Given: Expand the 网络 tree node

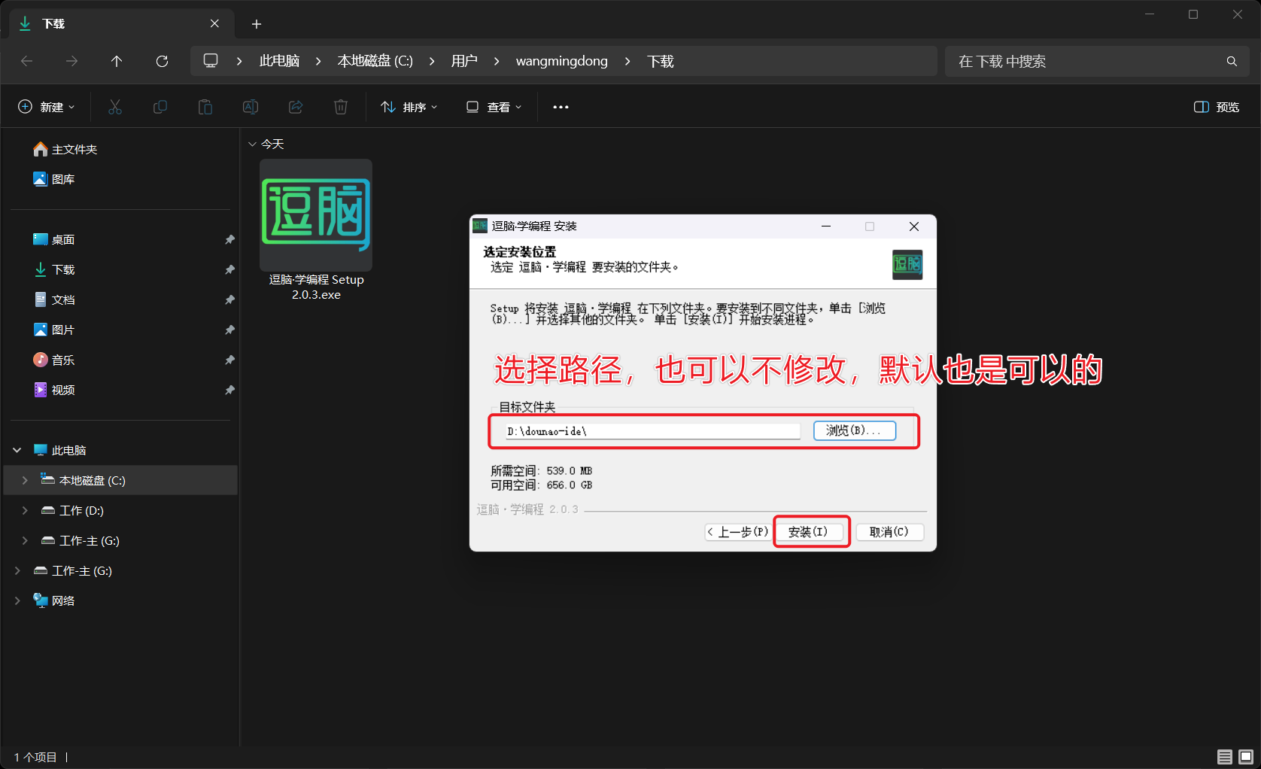Looking at the screenshot, I should click(17, 600).
